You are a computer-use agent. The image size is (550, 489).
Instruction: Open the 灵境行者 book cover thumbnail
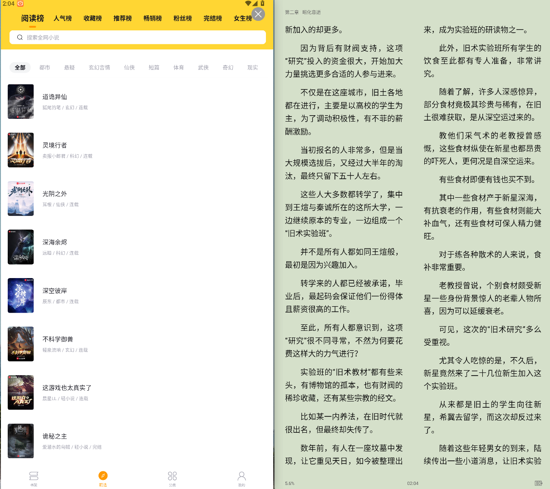point(20,150)
